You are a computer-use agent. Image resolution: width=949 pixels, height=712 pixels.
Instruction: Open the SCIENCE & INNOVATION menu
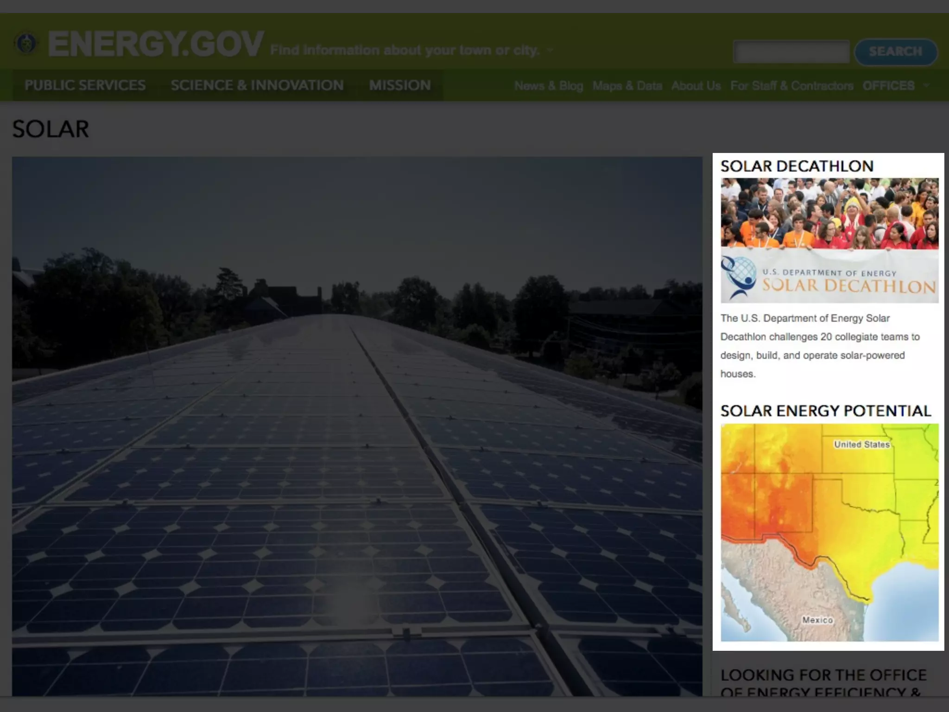(257, 85)
